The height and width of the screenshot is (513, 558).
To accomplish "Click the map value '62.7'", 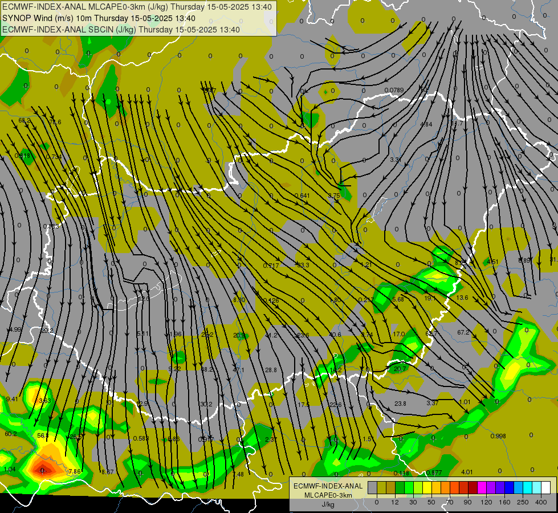I will pos(431,333).
